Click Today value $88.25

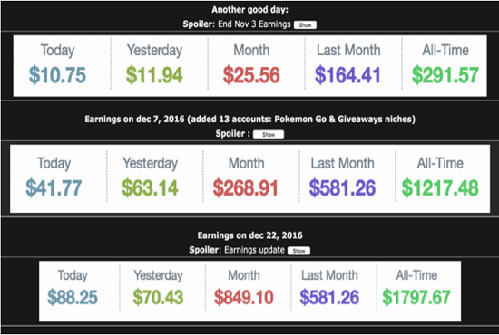(73, 297)
